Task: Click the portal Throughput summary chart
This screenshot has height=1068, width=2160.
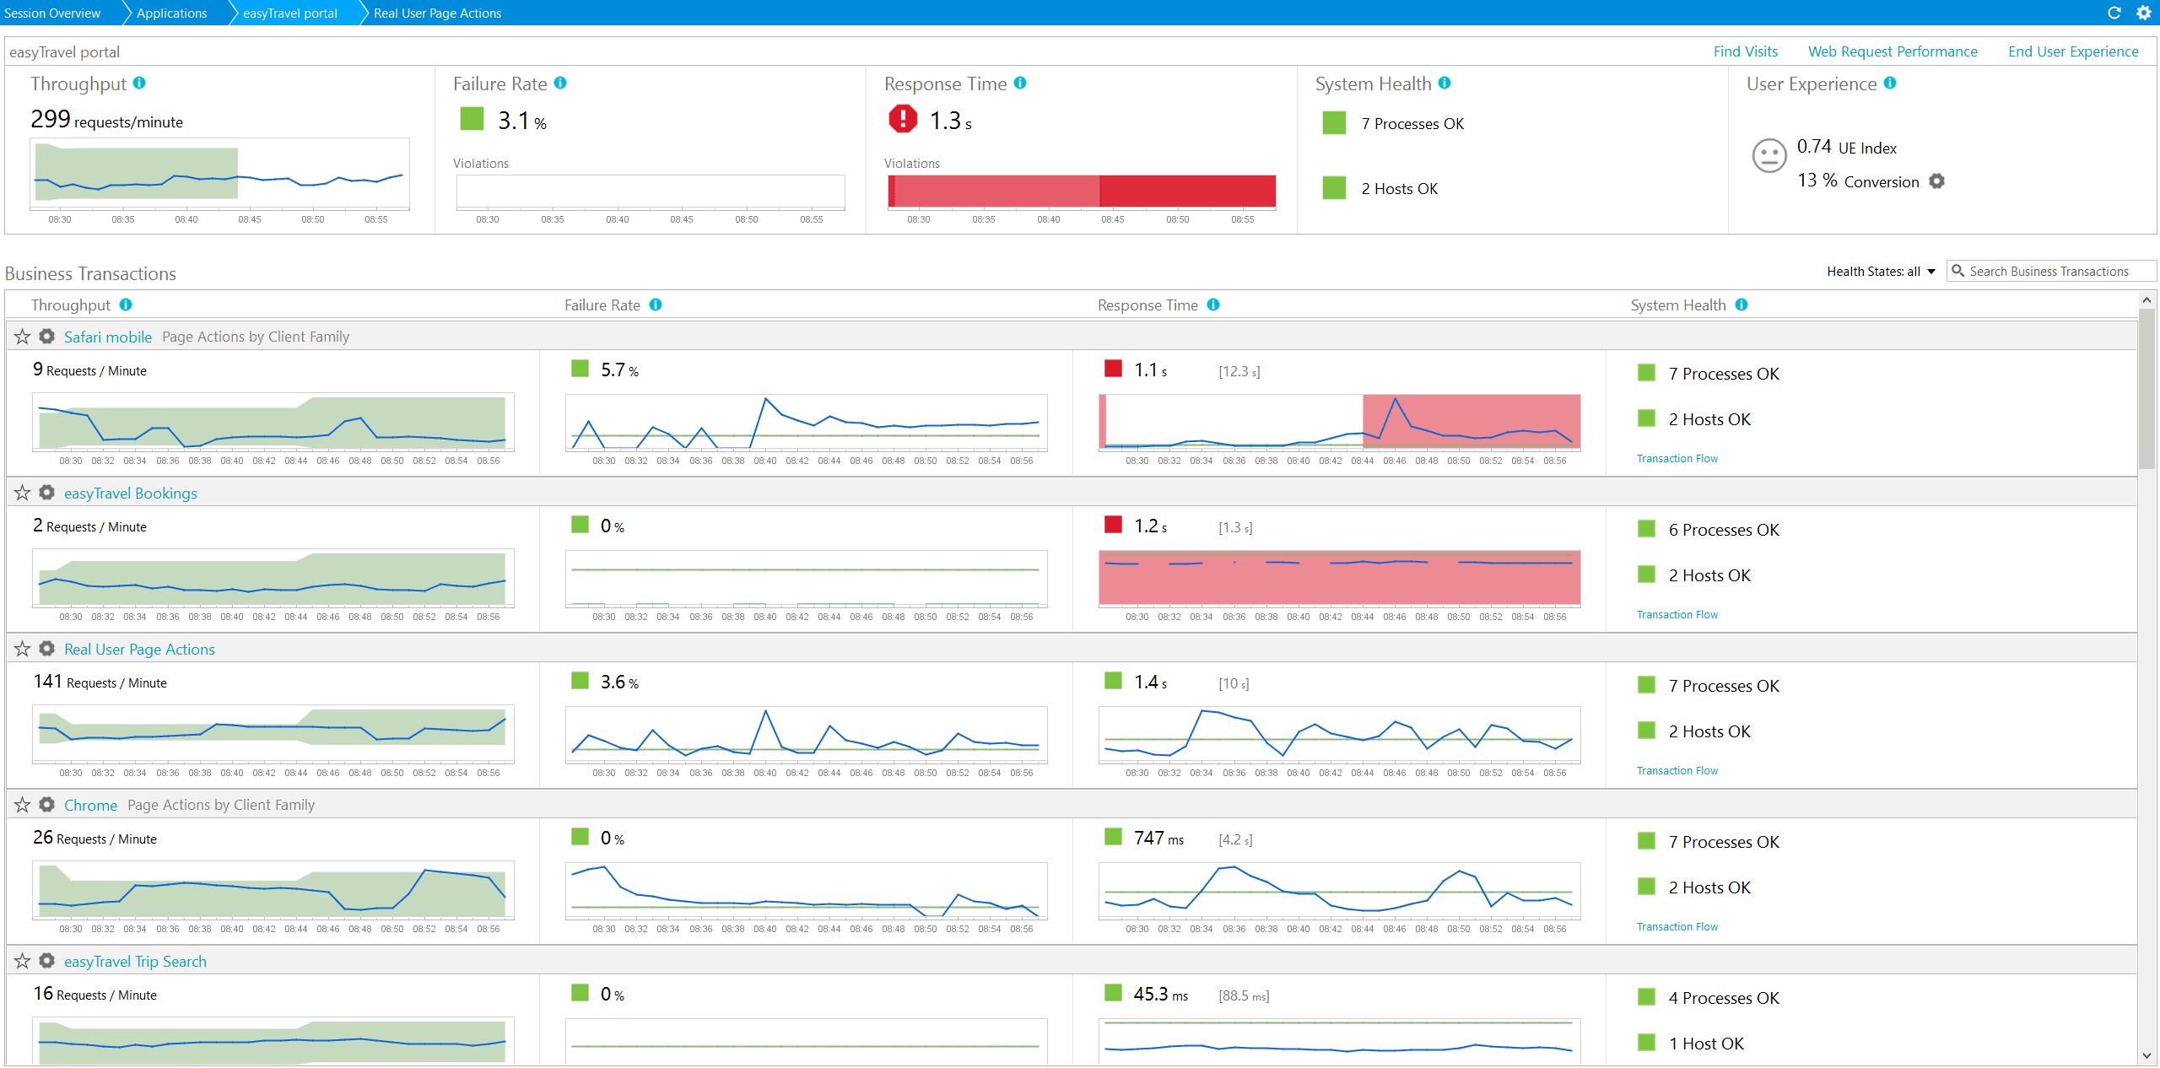Action: (219, 173)
